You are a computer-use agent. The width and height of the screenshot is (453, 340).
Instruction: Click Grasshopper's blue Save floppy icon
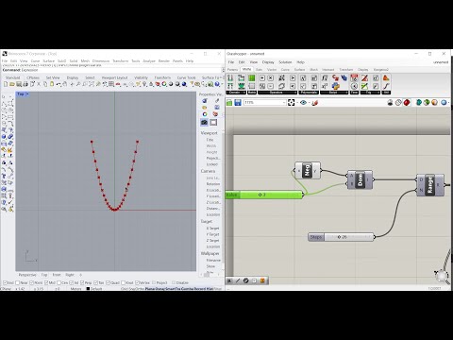click(238, 103)
